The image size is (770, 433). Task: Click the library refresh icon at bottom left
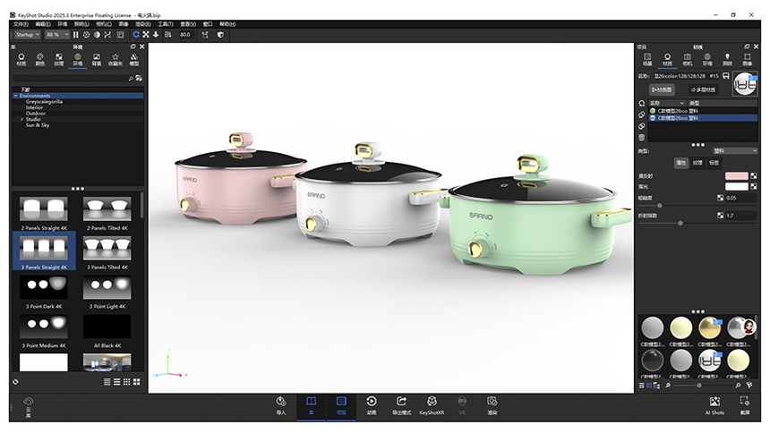pyautogui.click(x=16, y=382)
